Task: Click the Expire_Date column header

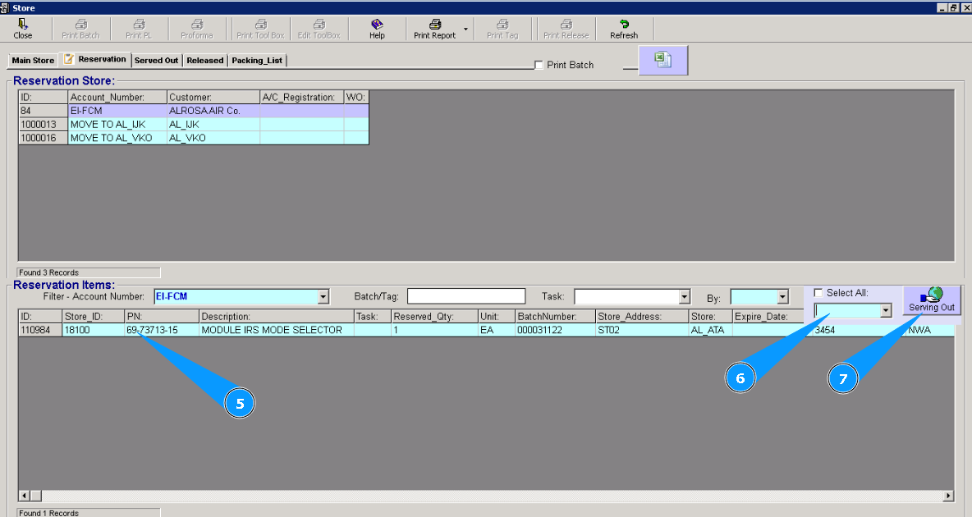Action: [768, 316]
